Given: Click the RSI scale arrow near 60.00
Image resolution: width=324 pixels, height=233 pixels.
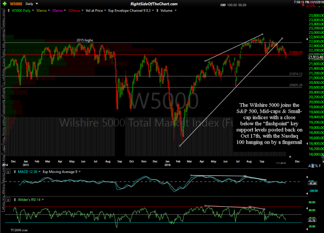Looking at the screenshot, I should 307,209.
